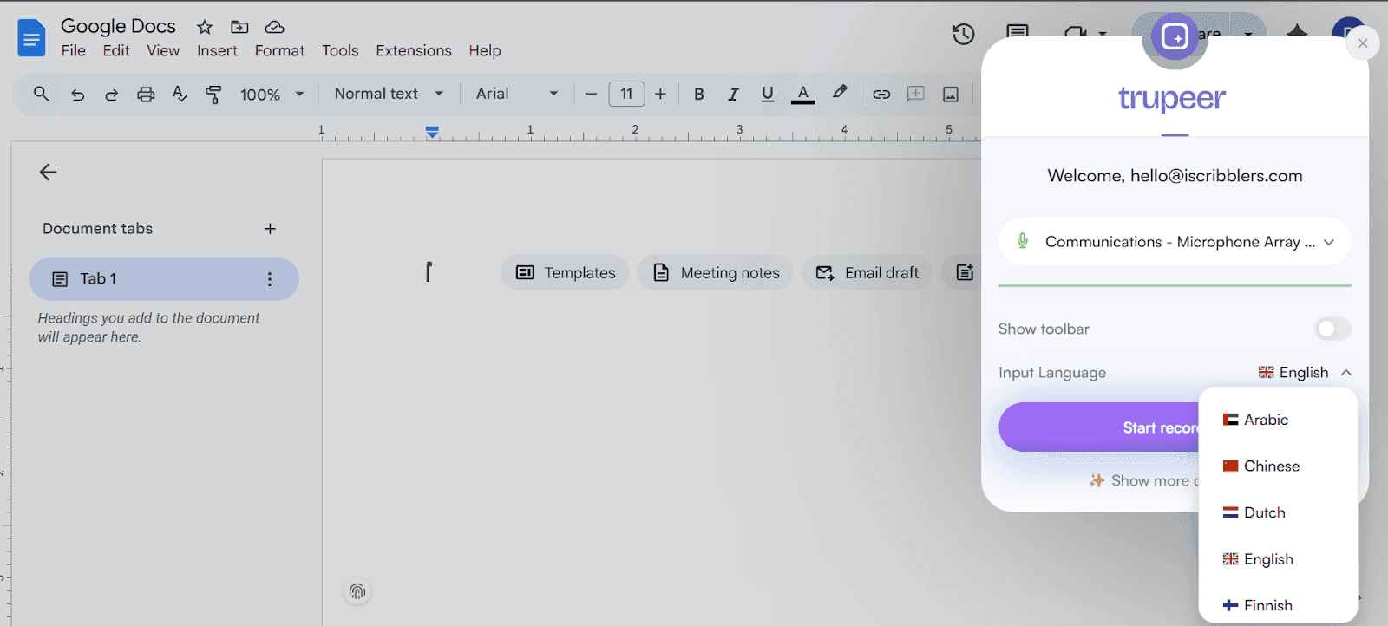Image resolution: width=1388 pixels, height=626 pixels.
Task: Click the Trupeer extension icon
Action: (1175, 37)
